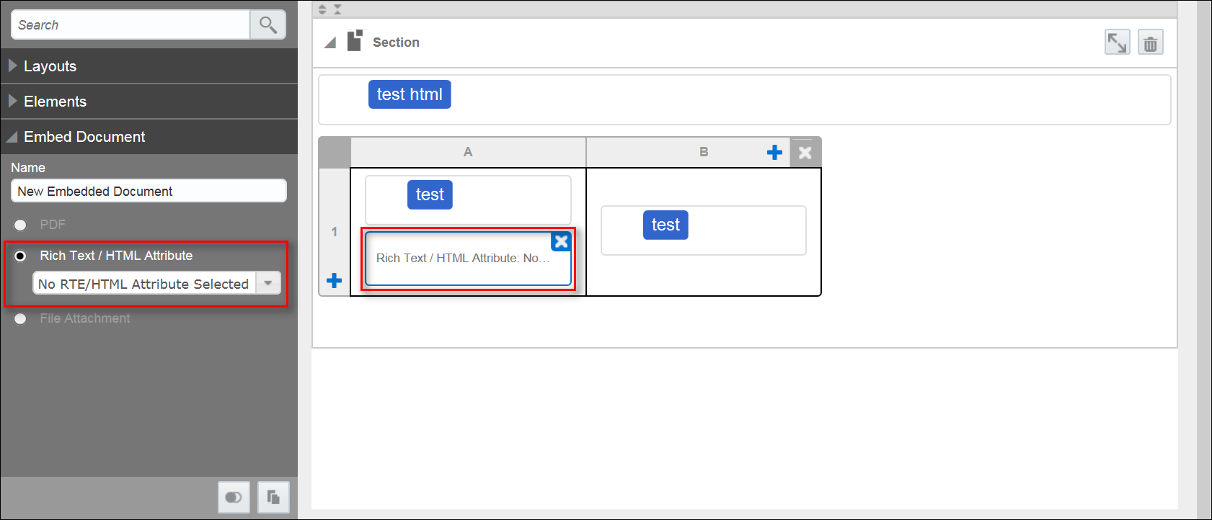Image resolution: width=1212 pixels, height=520 pixels.
Task: Remove column B with the X icon
Action: click(x=805, y=153)
